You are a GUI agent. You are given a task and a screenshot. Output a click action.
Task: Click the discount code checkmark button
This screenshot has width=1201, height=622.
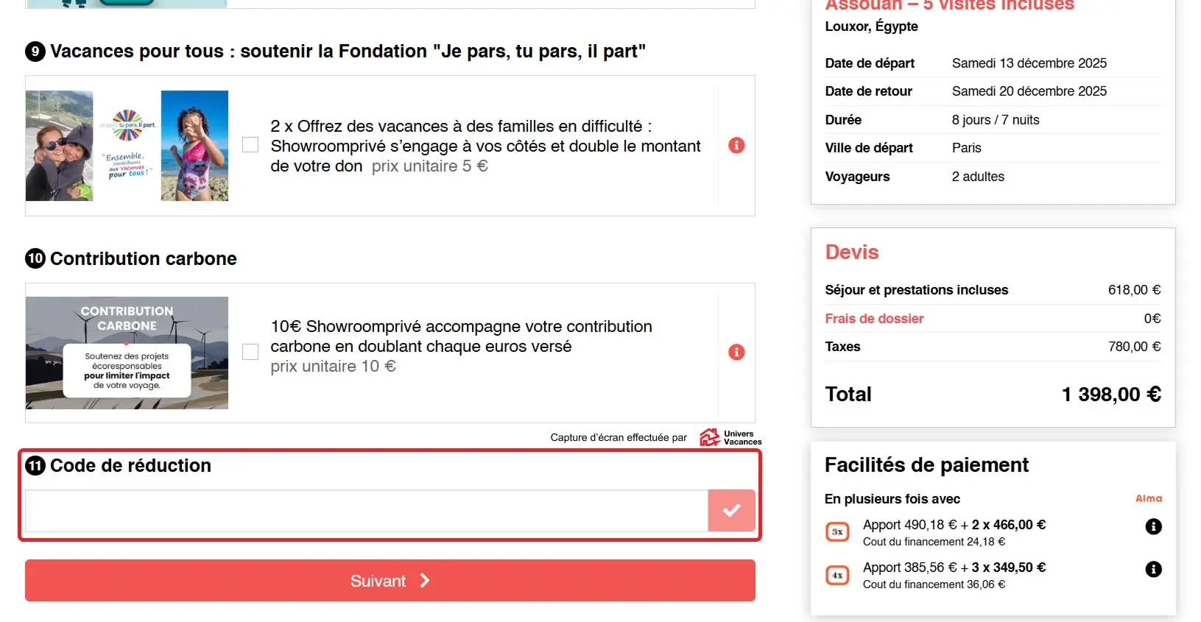coord(731,510)
